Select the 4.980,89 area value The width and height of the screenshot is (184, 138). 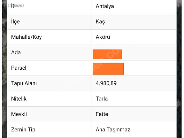click(106, 83)
